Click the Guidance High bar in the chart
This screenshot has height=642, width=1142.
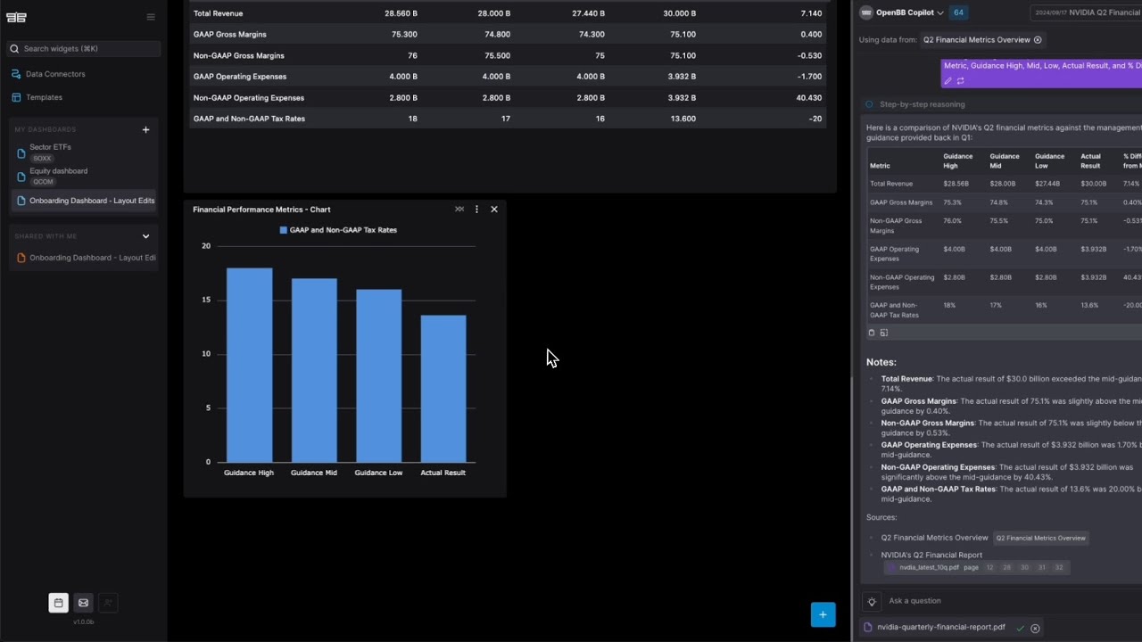click(249, 365)
